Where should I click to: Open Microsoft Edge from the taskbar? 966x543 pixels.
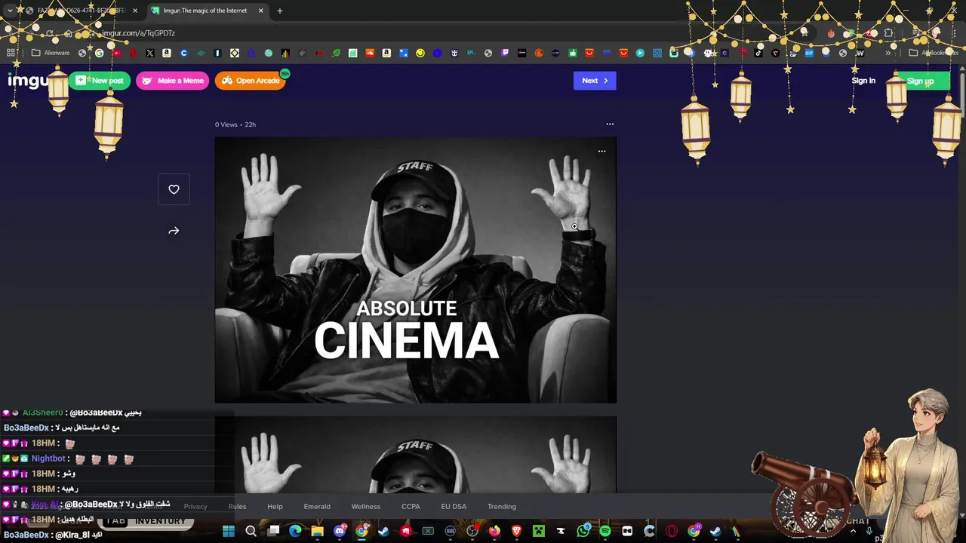[295, 532]
